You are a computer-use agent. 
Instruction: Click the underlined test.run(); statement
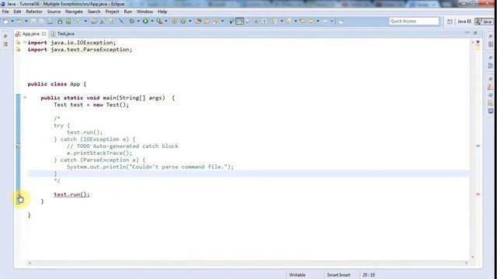click(71, 195)
